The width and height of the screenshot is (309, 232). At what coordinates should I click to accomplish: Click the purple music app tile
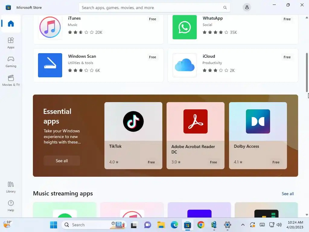(x=199, y=210)
